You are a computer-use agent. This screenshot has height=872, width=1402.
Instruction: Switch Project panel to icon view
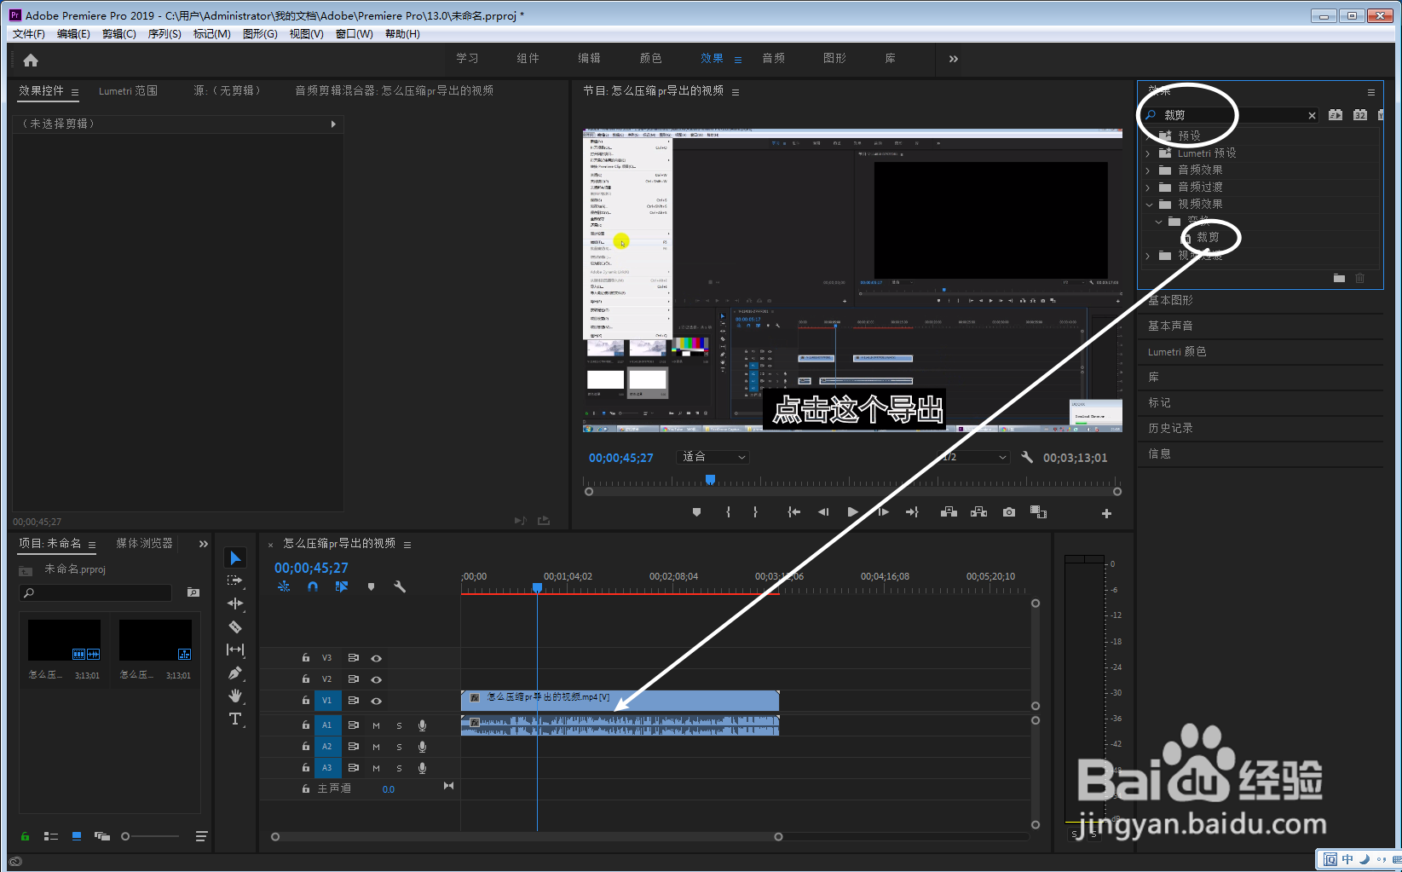[77, 836]
